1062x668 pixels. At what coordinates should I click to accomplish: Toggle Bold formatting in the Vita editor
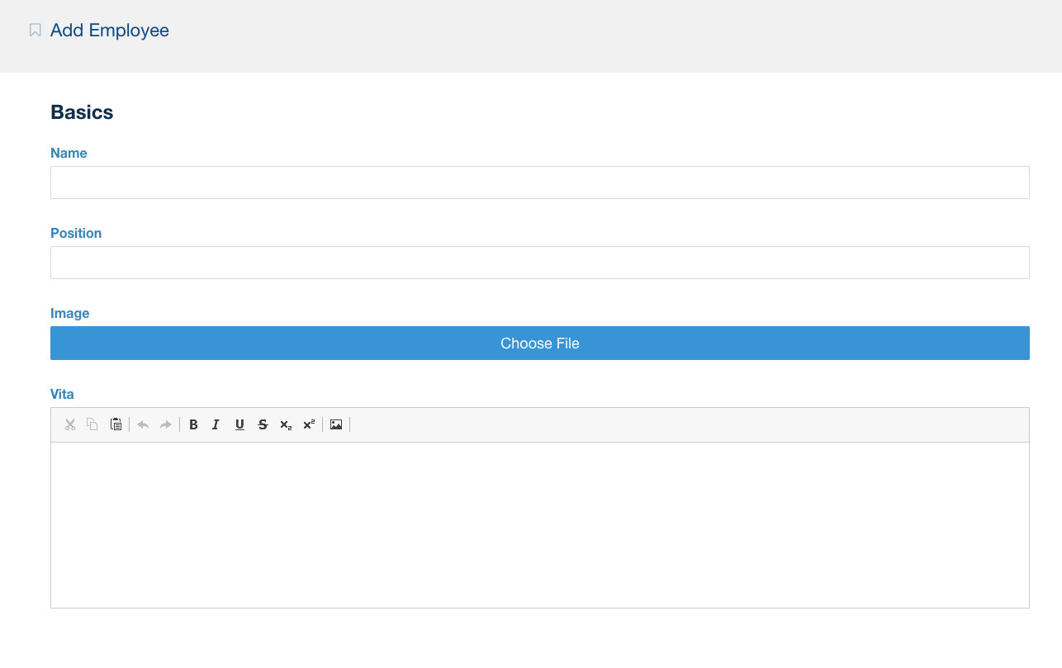coord(193,424)
